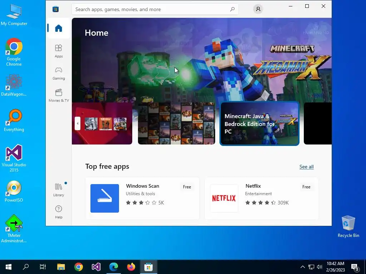Click Free button on Windows Scan

point(187,187)
